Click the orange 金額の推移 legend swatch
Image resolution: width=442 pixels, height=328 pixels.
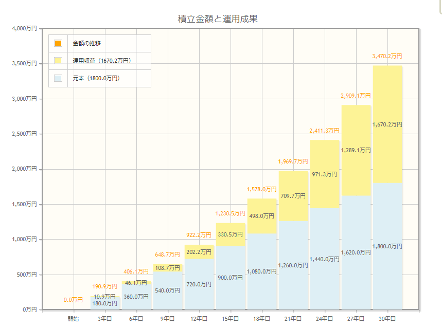pos(58,43)
